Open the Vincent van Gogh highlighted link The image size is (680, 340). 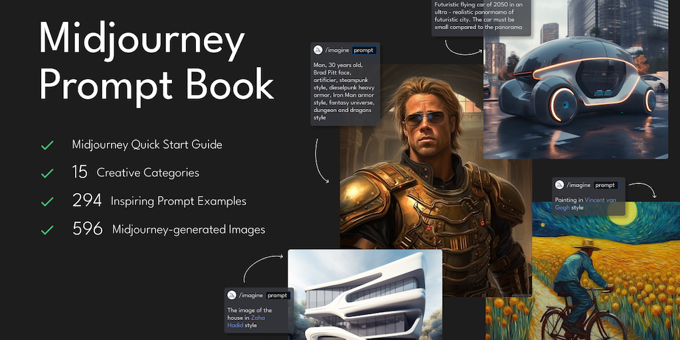pyautogui.click(x=586, y=204)
